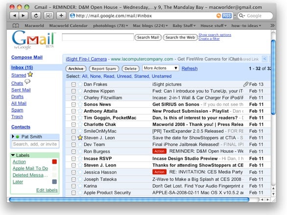This screenshot has height=215, width=287.
Task: Open the Spam folder
Action: (17, 110)
